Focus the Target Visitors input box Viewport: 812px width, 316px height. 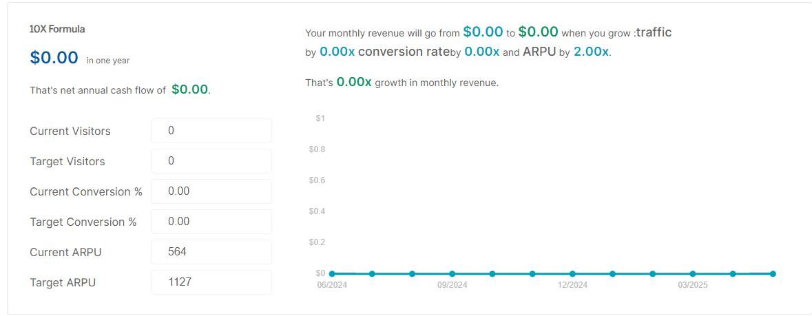point(211,161)
